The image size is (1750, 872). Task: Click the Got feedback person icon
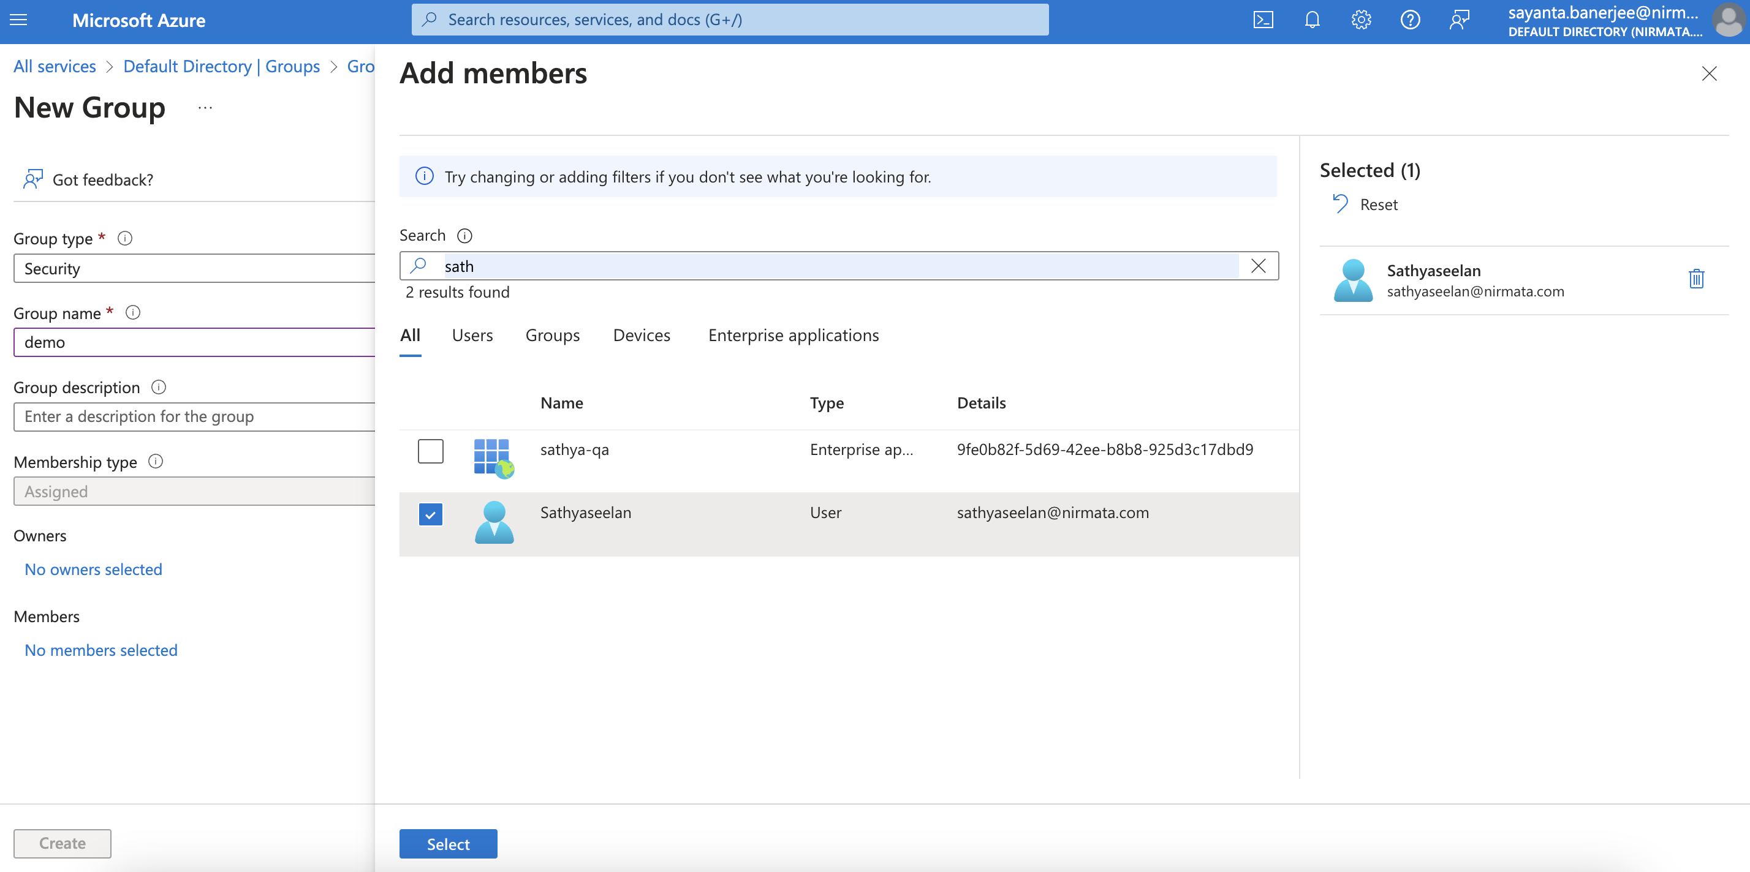32,179
